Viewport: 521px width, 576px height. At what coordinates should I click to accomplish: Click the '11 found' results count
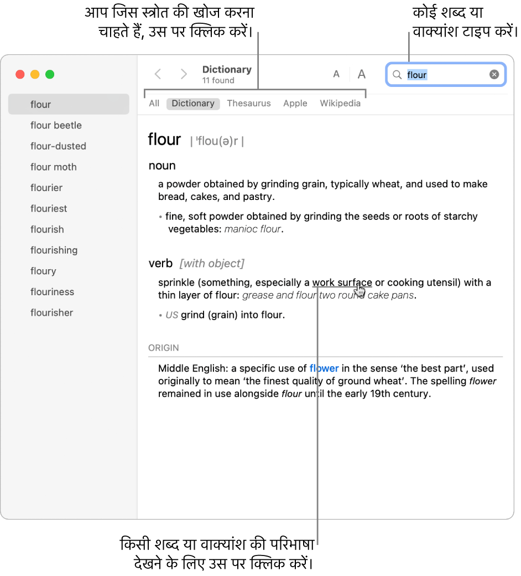[218, 80]
